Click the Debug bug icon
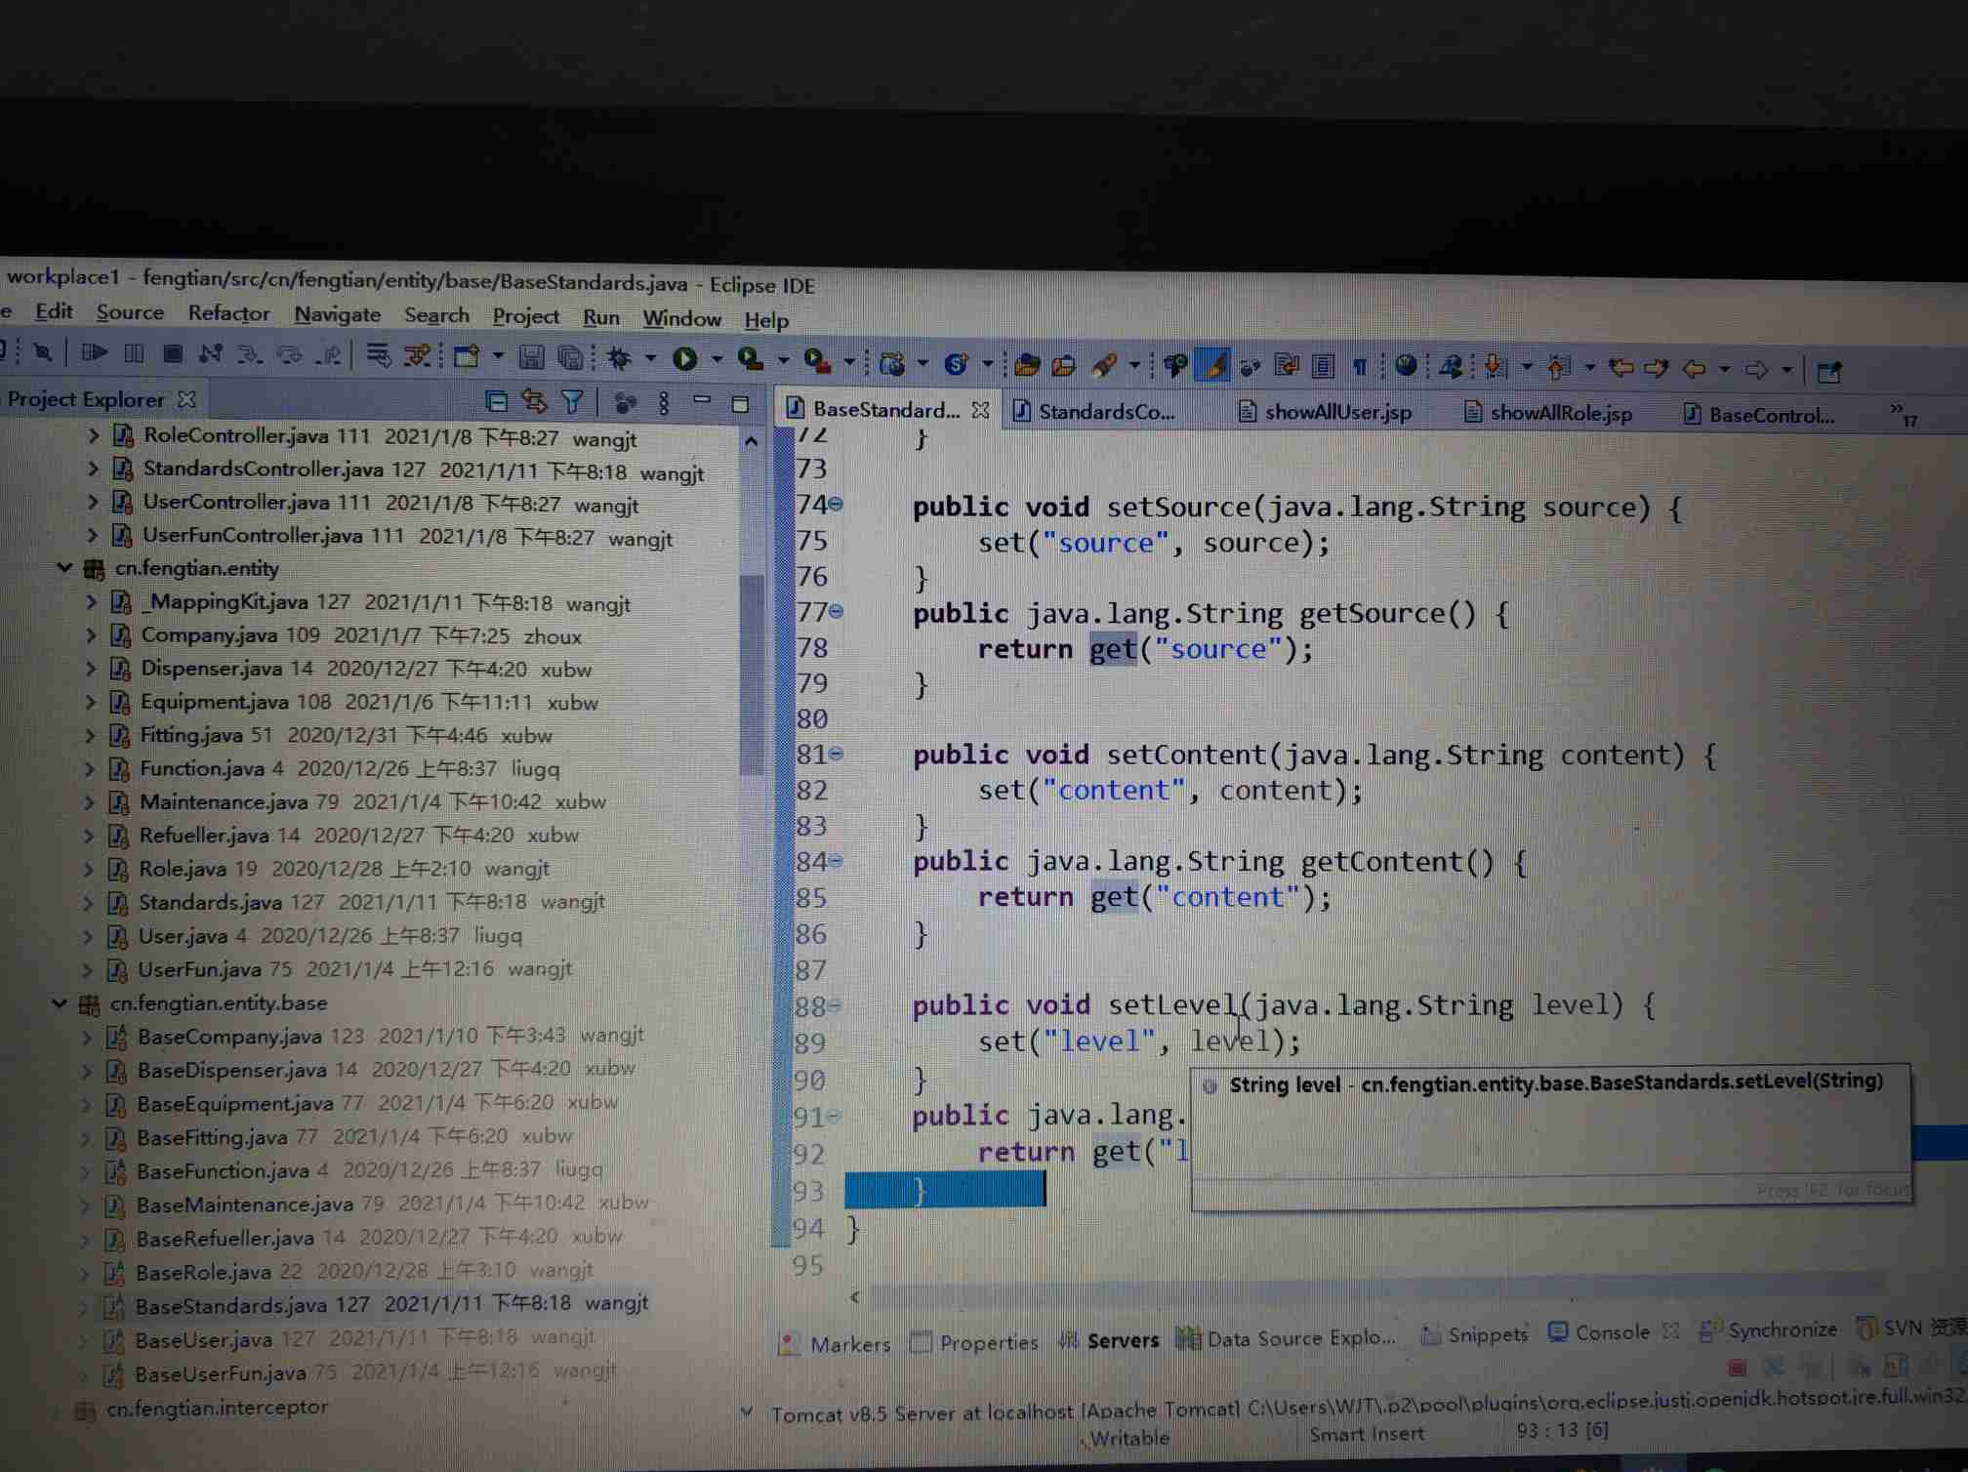 tap(619, 358)
